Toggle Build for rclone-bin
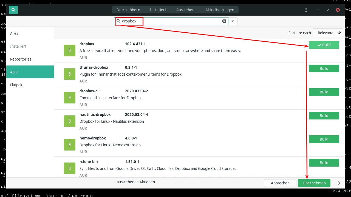 click(x=324, y=163)
